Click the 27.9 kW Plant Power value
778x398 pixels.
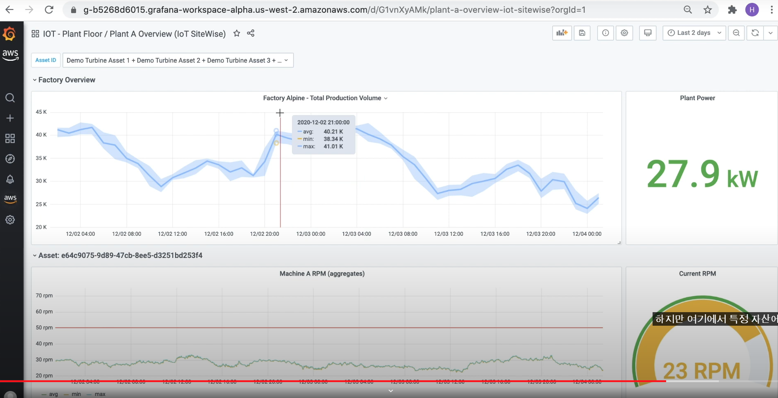(x=702, y=174)
